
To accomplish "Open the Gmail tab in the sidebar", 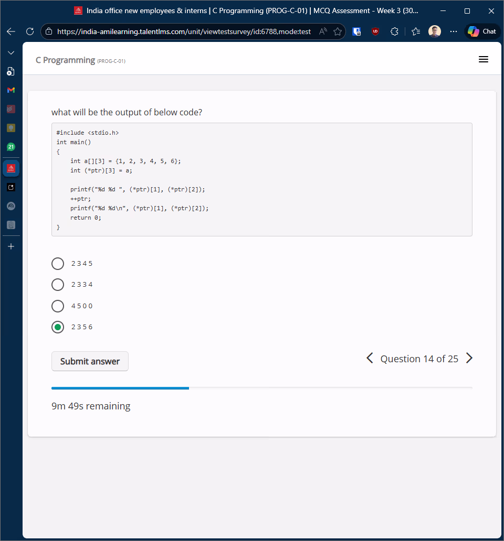I will coord(11,90).
